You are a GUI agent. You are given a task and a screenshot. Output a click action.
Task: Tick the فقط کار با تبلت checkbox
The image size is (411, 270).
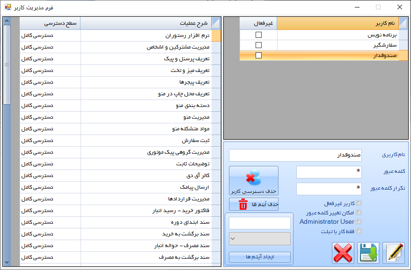359,231
